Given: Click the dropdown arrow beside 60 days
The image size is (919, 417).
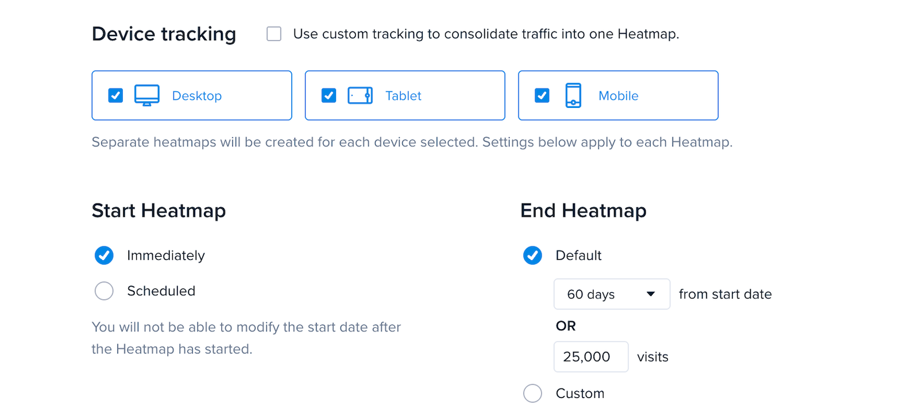Looking at the screenshot, I should 651,294.
